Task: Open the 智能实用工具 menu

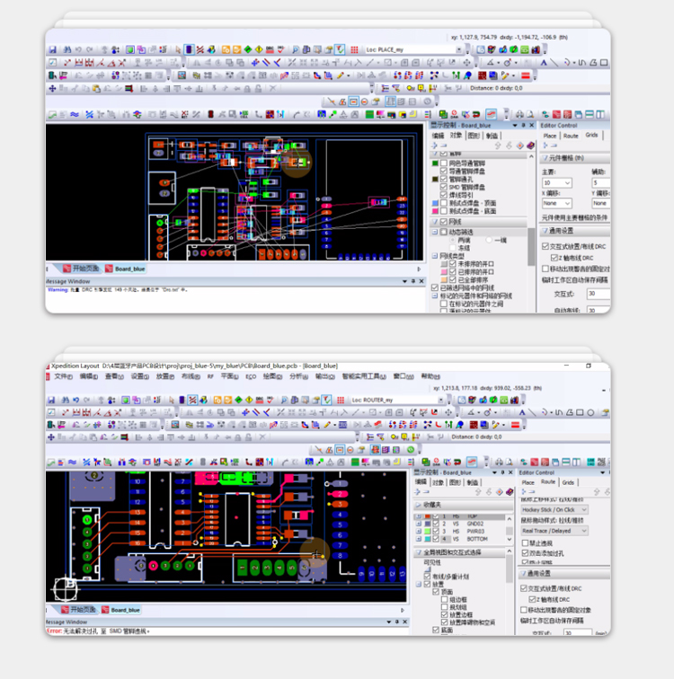Action: click(364, 376)
